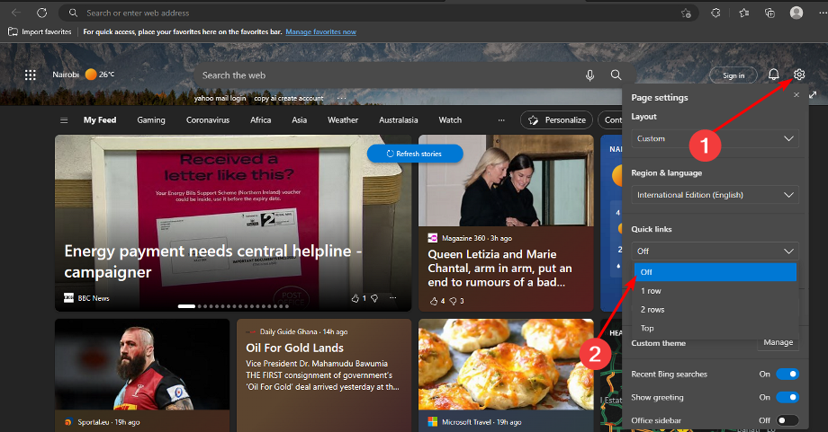
Task: Switch to the My Feed tab
Action: [100, 120]
